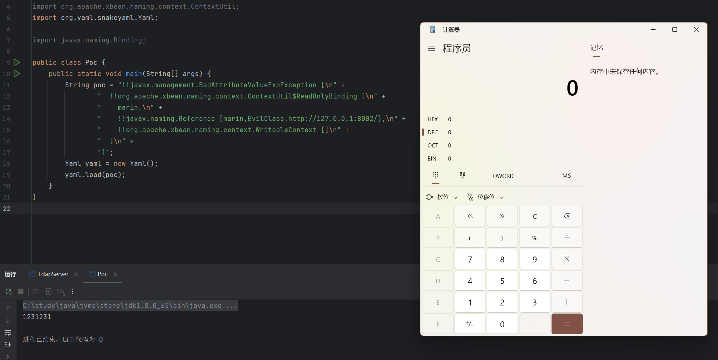Viewport: 718px width, 360px height.
Task: Select the Poc run tab
Action: pos(102,274)
